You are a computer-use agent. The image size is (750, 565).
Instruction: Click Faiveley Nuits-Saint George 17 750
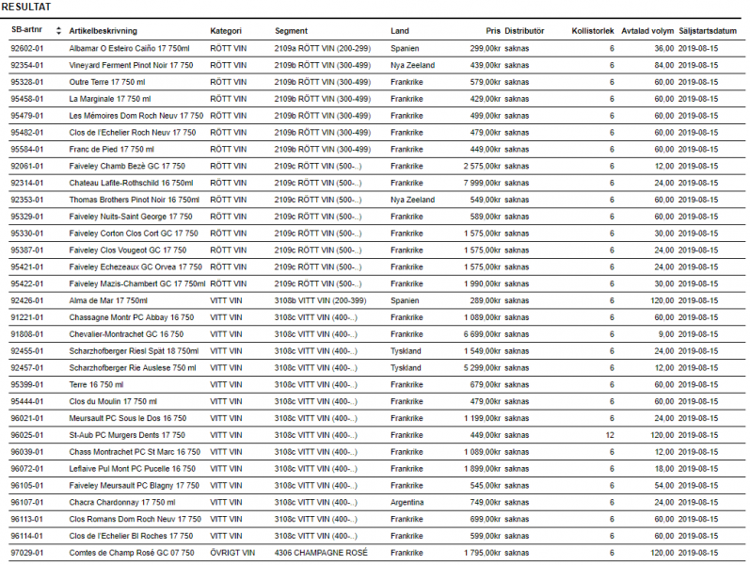[131, 217]
